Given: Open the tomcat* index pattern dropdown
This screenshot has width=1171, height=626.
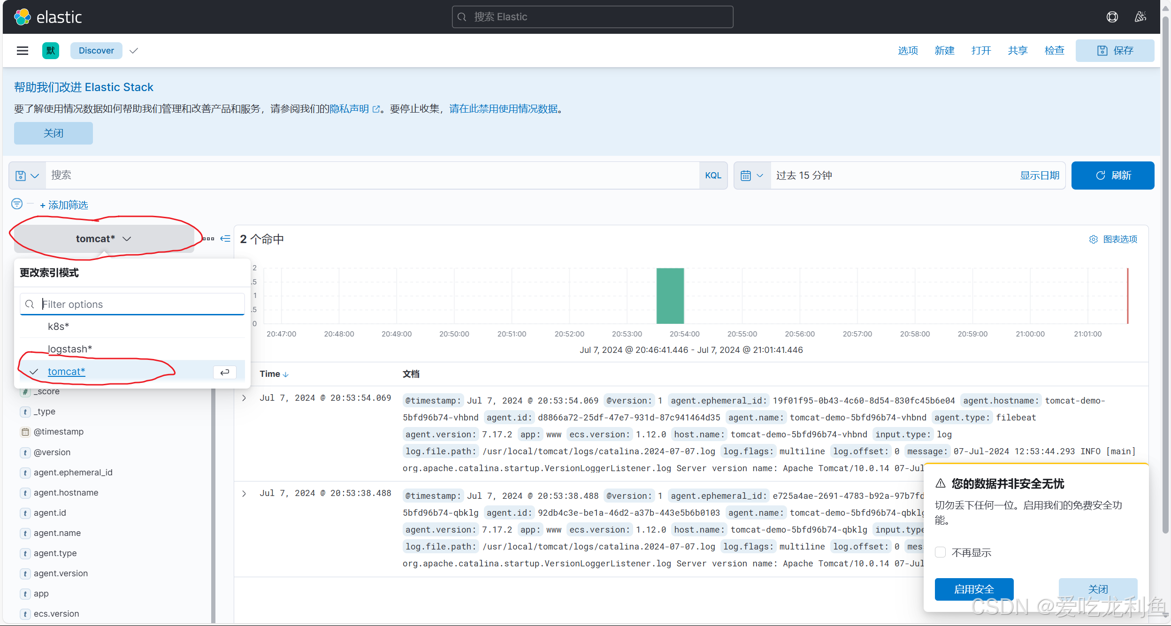Looking at the screenshot, I should coord(104,239).
